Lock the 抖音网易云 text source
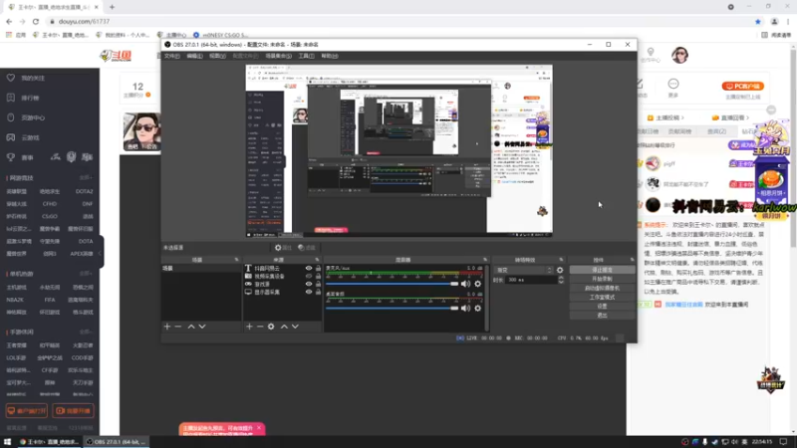The width and height of the screenshot is (797, 448). (318, 268)
